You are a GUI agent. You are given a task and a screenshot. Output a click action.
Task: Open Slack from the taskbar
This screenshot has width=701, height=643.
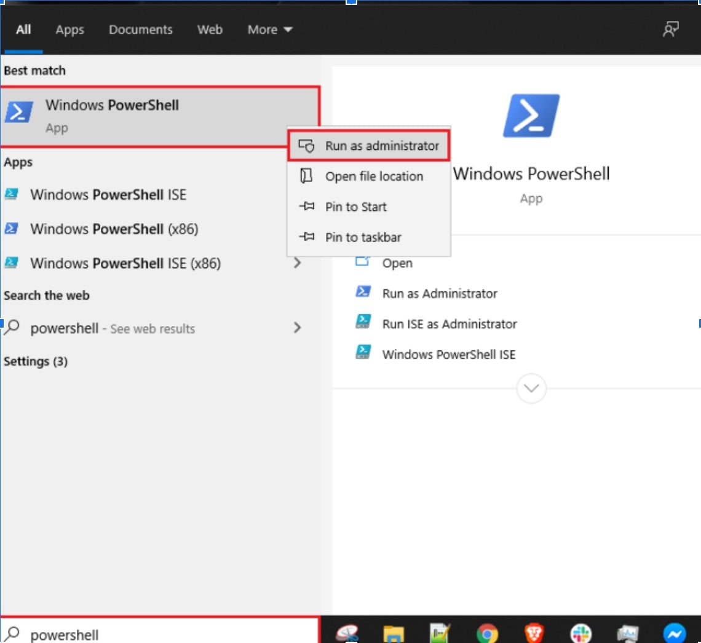pos(580,633)
